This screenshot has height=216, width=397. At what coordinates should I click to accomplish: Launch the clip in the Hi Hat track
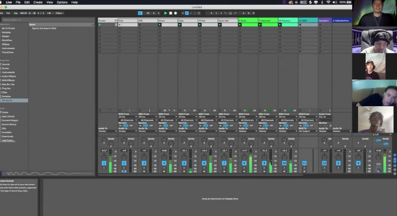(200, 25)
